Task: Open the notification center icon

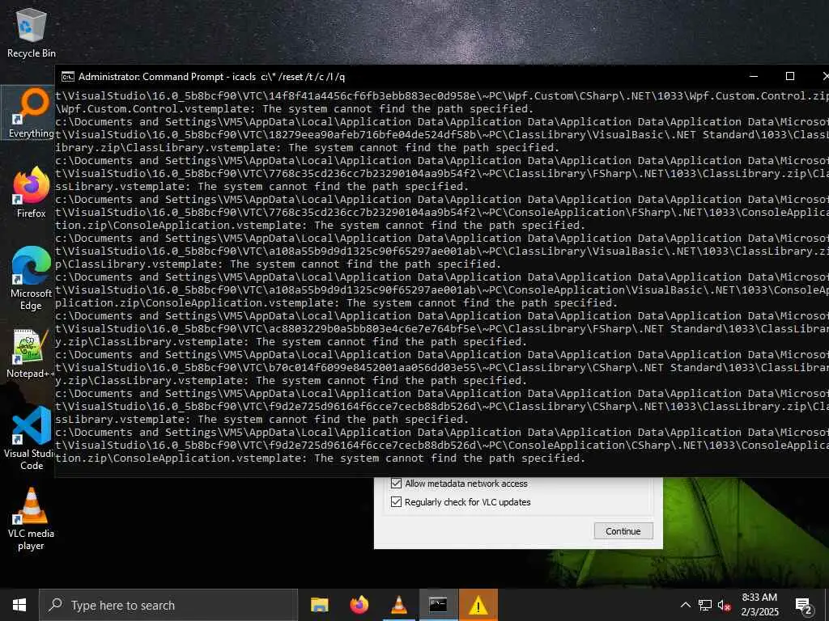Action: pyautogui.click(x=804, y=606)
